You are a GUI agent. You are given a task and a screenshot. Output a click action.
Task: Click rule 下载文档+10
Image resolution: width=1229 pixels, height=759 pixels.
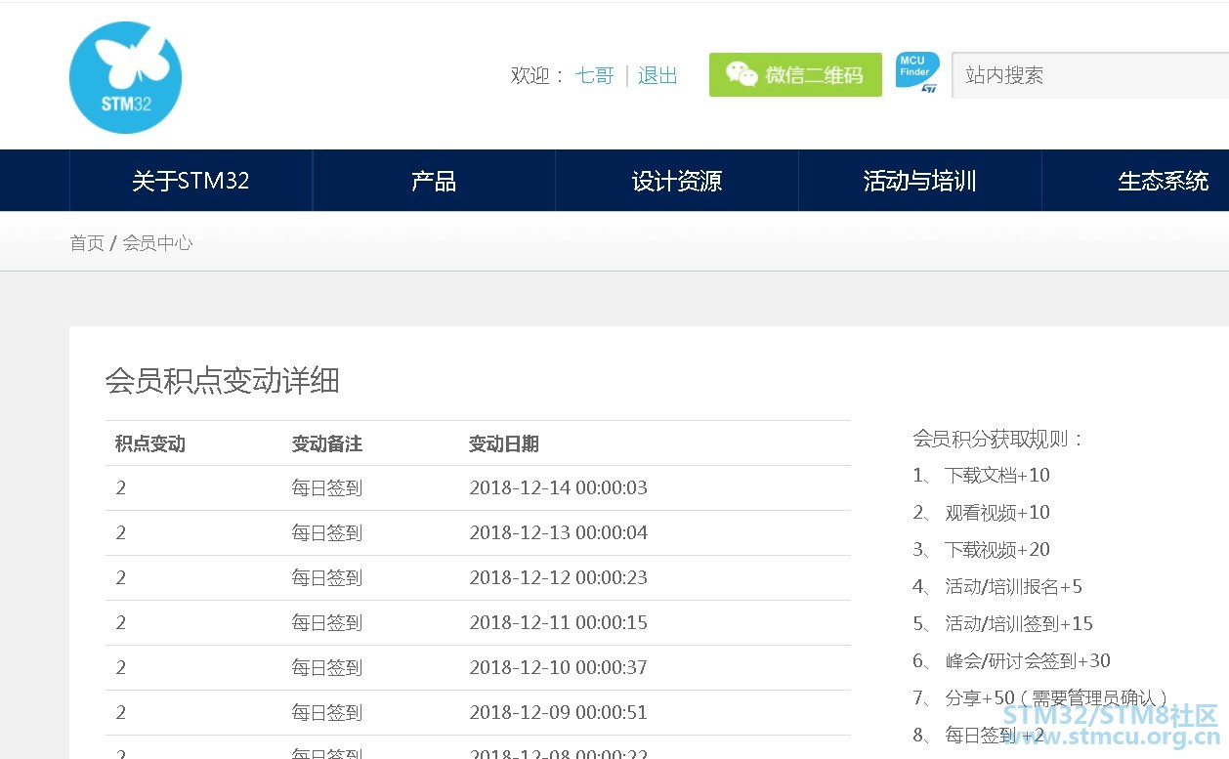997,476
